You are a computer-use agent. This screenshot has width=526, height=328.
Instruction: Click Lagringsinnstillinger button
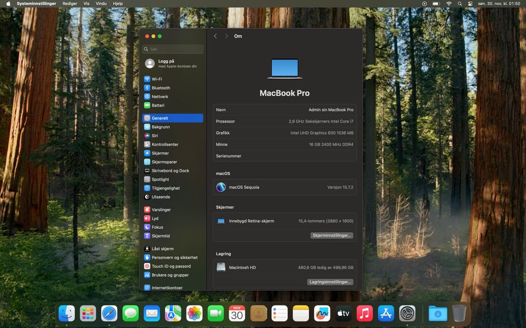click(330, 282)
